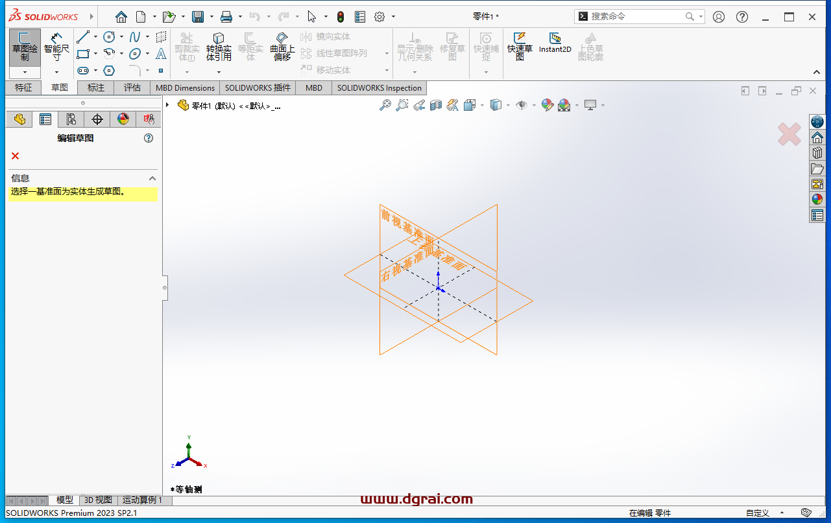Switch to SOLIDWORKS 插件 tab
This screenshot has height=523, width=831.
coord(258,88)
